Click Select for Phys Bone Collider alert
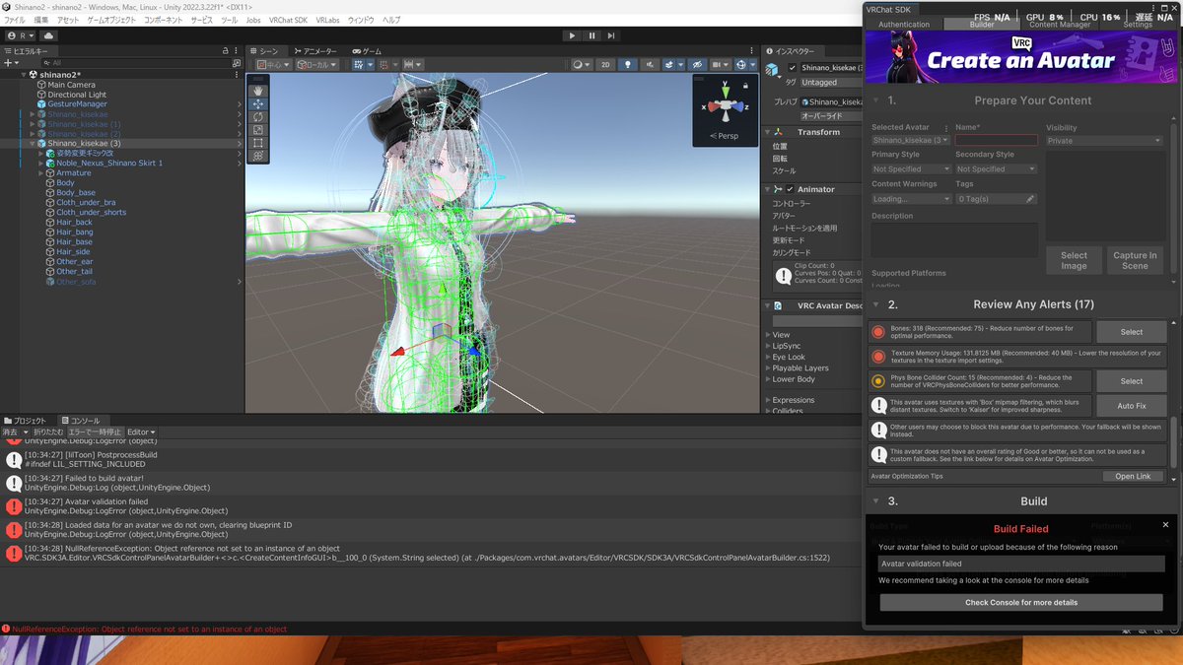This screenshot has width=1183, height=665. 1132,381
